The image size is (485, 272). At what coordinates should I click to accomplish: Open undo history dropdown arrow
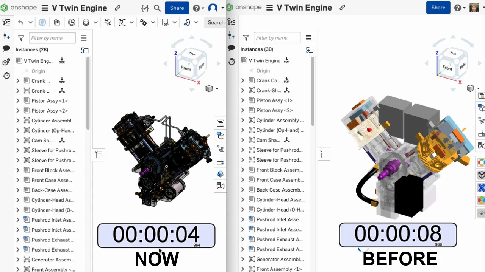tap(30, 22)
